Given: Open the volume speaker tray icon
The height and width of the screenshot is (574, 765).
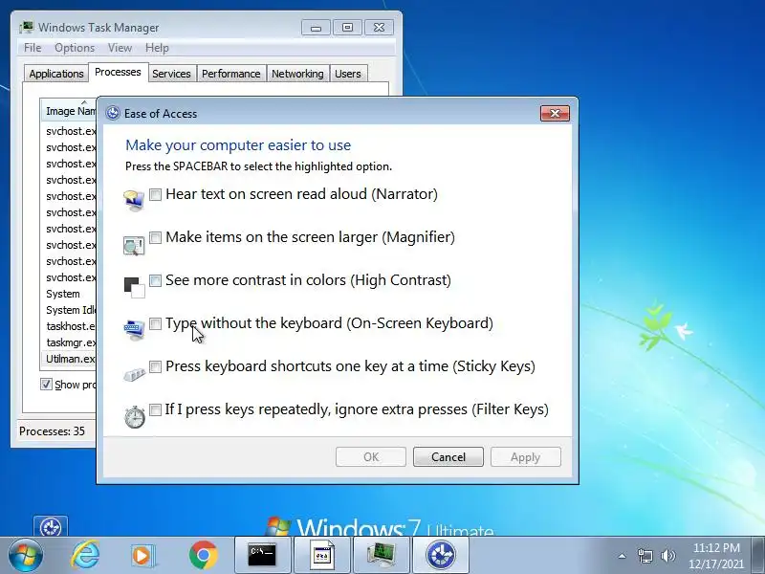Looking at the screenshot, I should point(667,556).
